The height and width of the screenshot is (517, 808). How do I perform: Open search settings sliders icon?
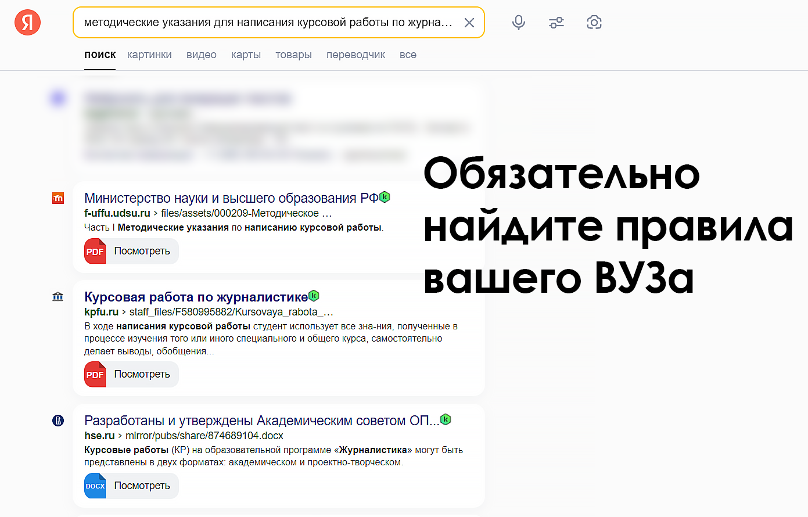point(556,23)
